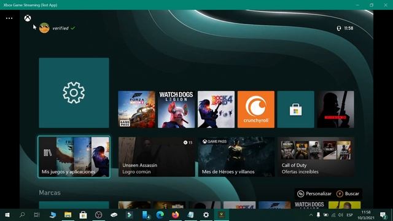Launch Forza Horizon 4 tile

[136, 109]
